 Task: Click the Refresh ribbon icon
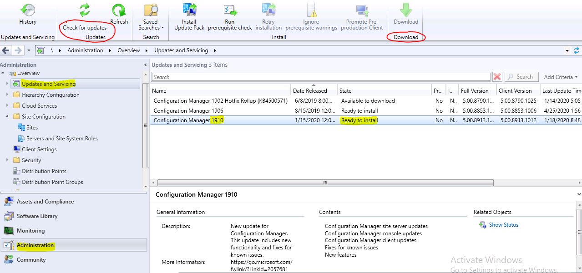click(119, 15)
